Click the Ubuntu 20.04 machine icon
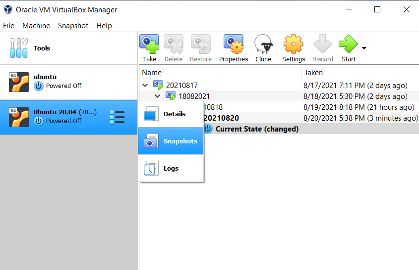 pos(19,117)
